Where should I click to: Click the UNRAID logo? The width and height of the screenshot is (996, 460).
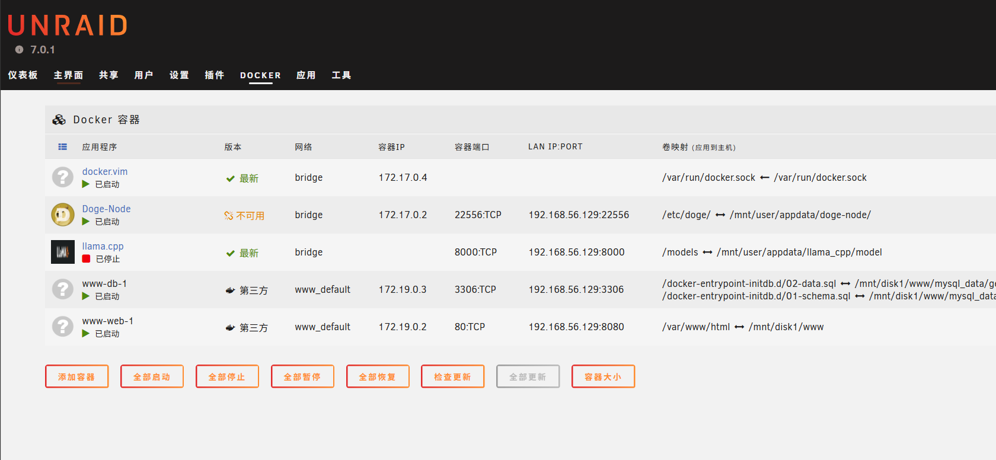coord(68,25)
